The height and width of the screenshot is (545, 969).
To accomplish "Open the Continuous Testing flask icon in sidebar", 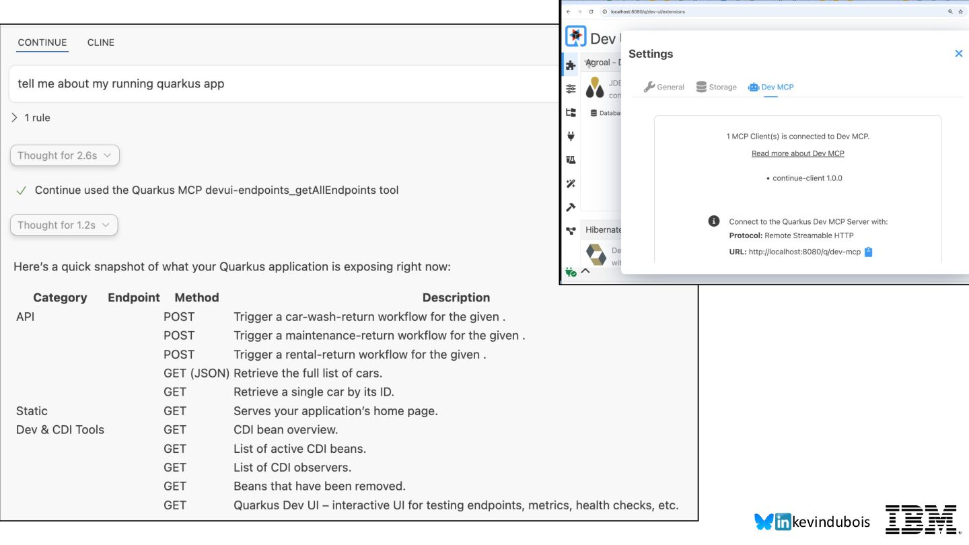I will coord(571,160).
